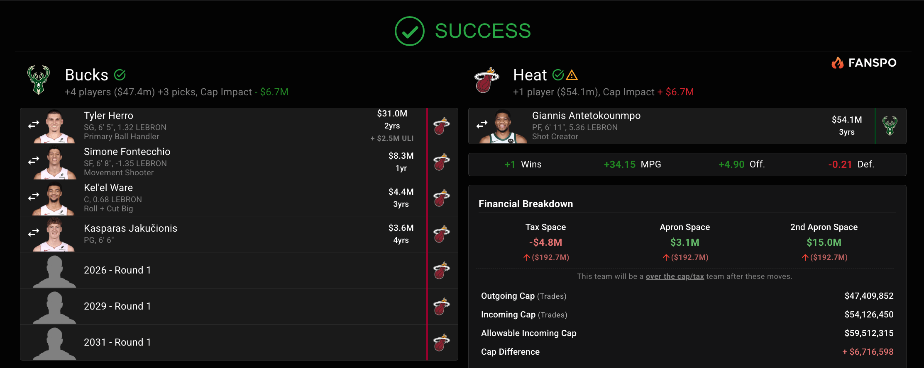Click the swap arrows icon beside Kel'el Ware
924x368 pixels.
(34, 196)
